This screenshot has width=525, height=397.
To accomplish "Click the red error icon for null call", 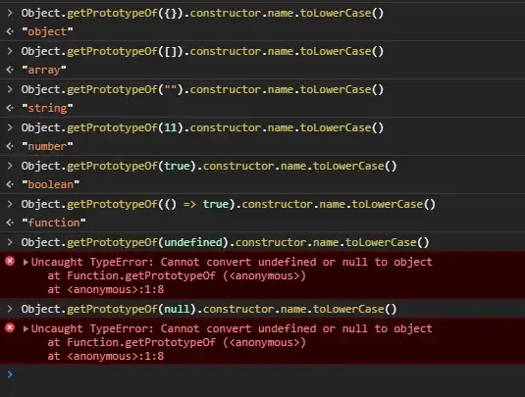I will tap(10, 327).
